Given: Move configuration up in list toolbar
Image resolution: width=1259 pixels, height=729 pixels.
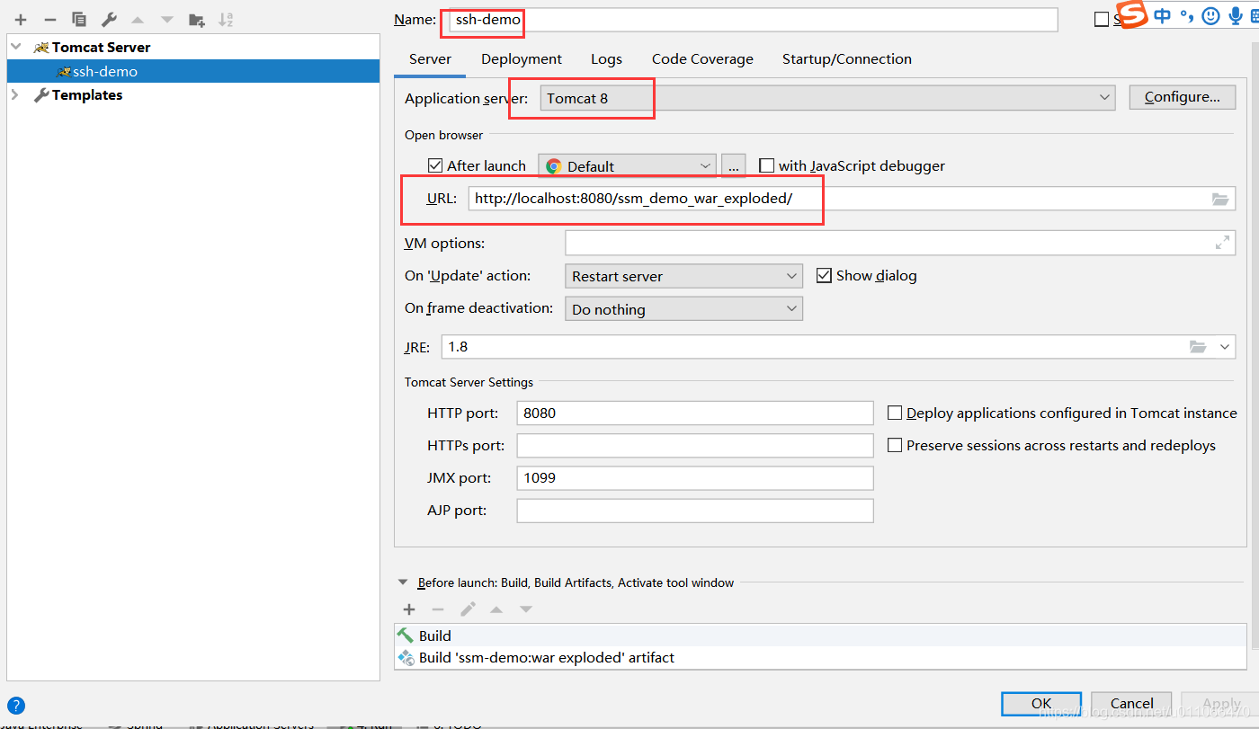Looking at the screenshot, I should click(x=138, y=19).
